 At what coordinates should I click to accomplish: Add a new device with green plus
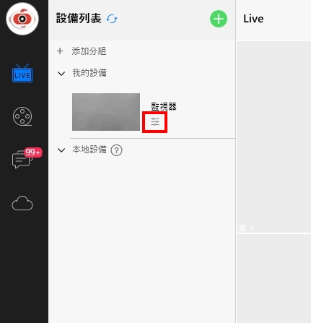[x=219, y=19]
